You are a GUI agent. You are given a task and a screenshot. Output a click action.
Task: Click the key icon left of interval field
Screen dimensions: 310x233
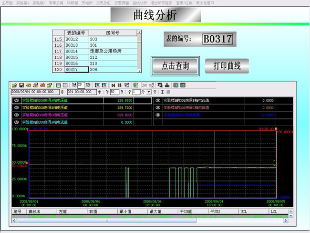point(130,92)
